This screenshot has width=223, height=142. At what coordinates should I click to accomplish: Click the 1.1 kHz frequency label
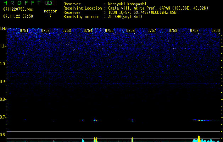pyautogui.click(x=3, y=46)
